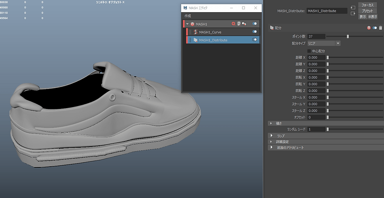Viewport: 384px width, 198px height.
Task: Click the MASH1_Distribute node icon
Action: pos(196,40)
